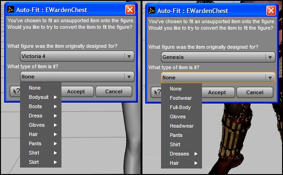Open the item type dropdown under Victoria 4
Viewport: 283px width, 175px height.
coord(77,77)
